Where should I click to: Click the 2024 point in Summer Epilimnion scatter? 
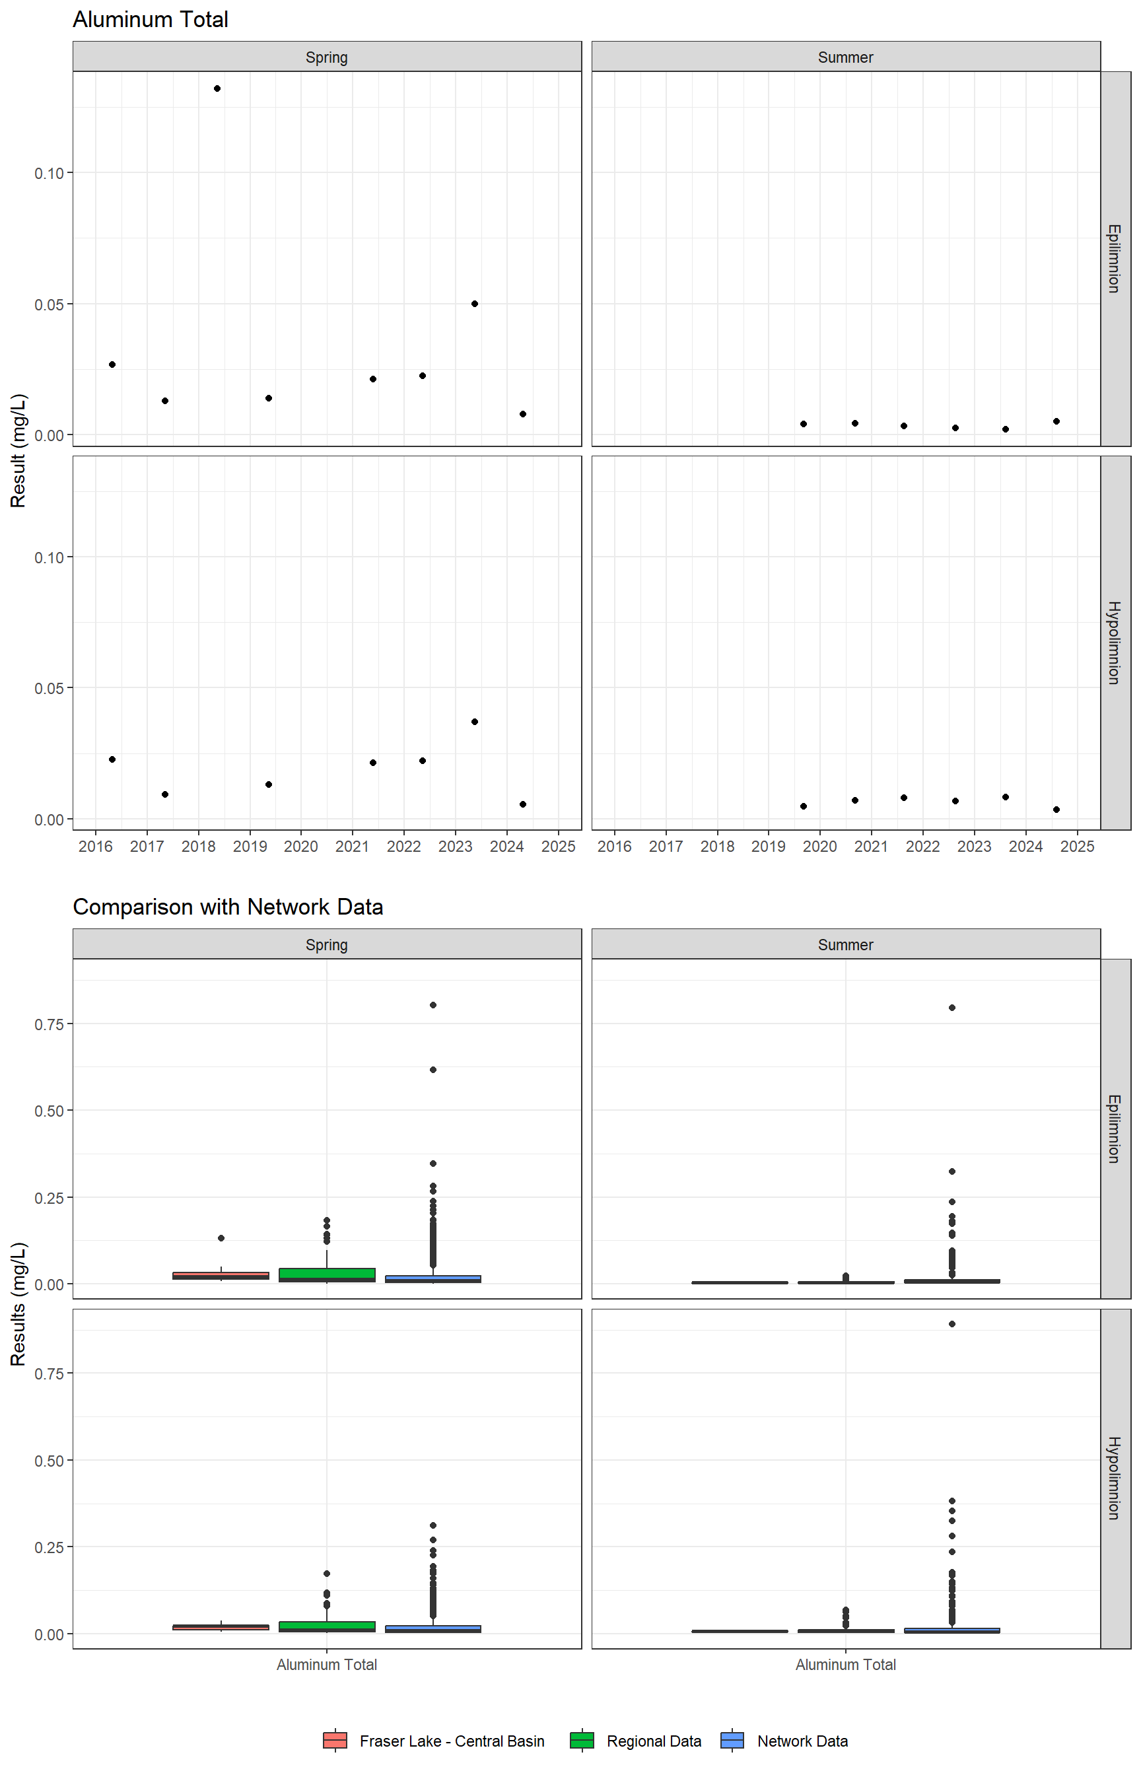tap(1056, 421)
